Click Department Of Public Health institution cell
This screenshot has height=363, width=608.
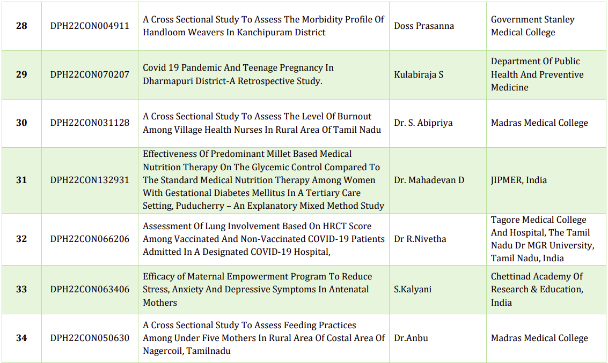pos(537,74)
